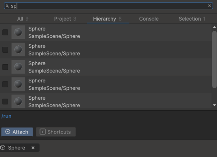217x157 pixels.
Task: Click the cube icon on Sphere chip
Action: (3, 148)
